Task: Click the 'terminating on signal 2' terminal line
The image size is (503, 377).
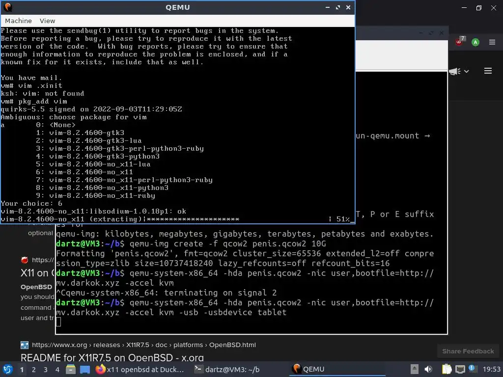Action: (x=166, y=293)
